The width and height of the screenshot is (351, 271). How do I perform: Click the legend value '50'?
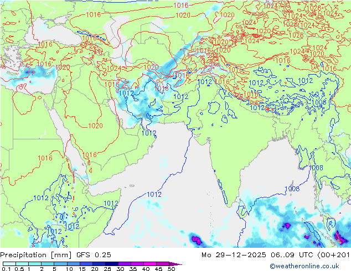[x=171, y=269]
